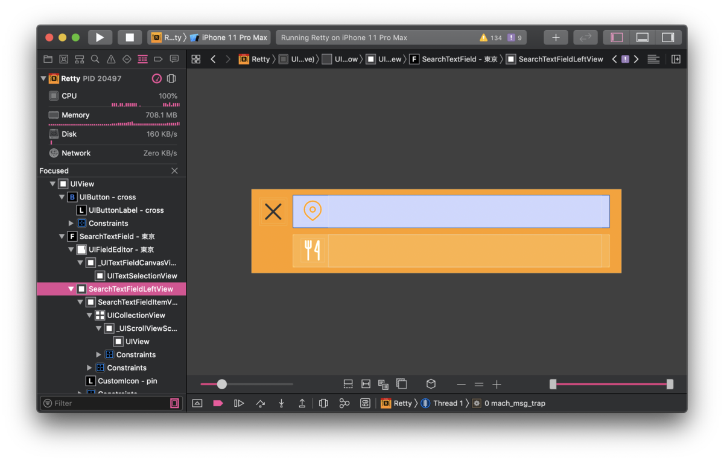Viewport: 724px width, 461px height.
Task: Adjust the visible view range slider
Action: [611, 384]
